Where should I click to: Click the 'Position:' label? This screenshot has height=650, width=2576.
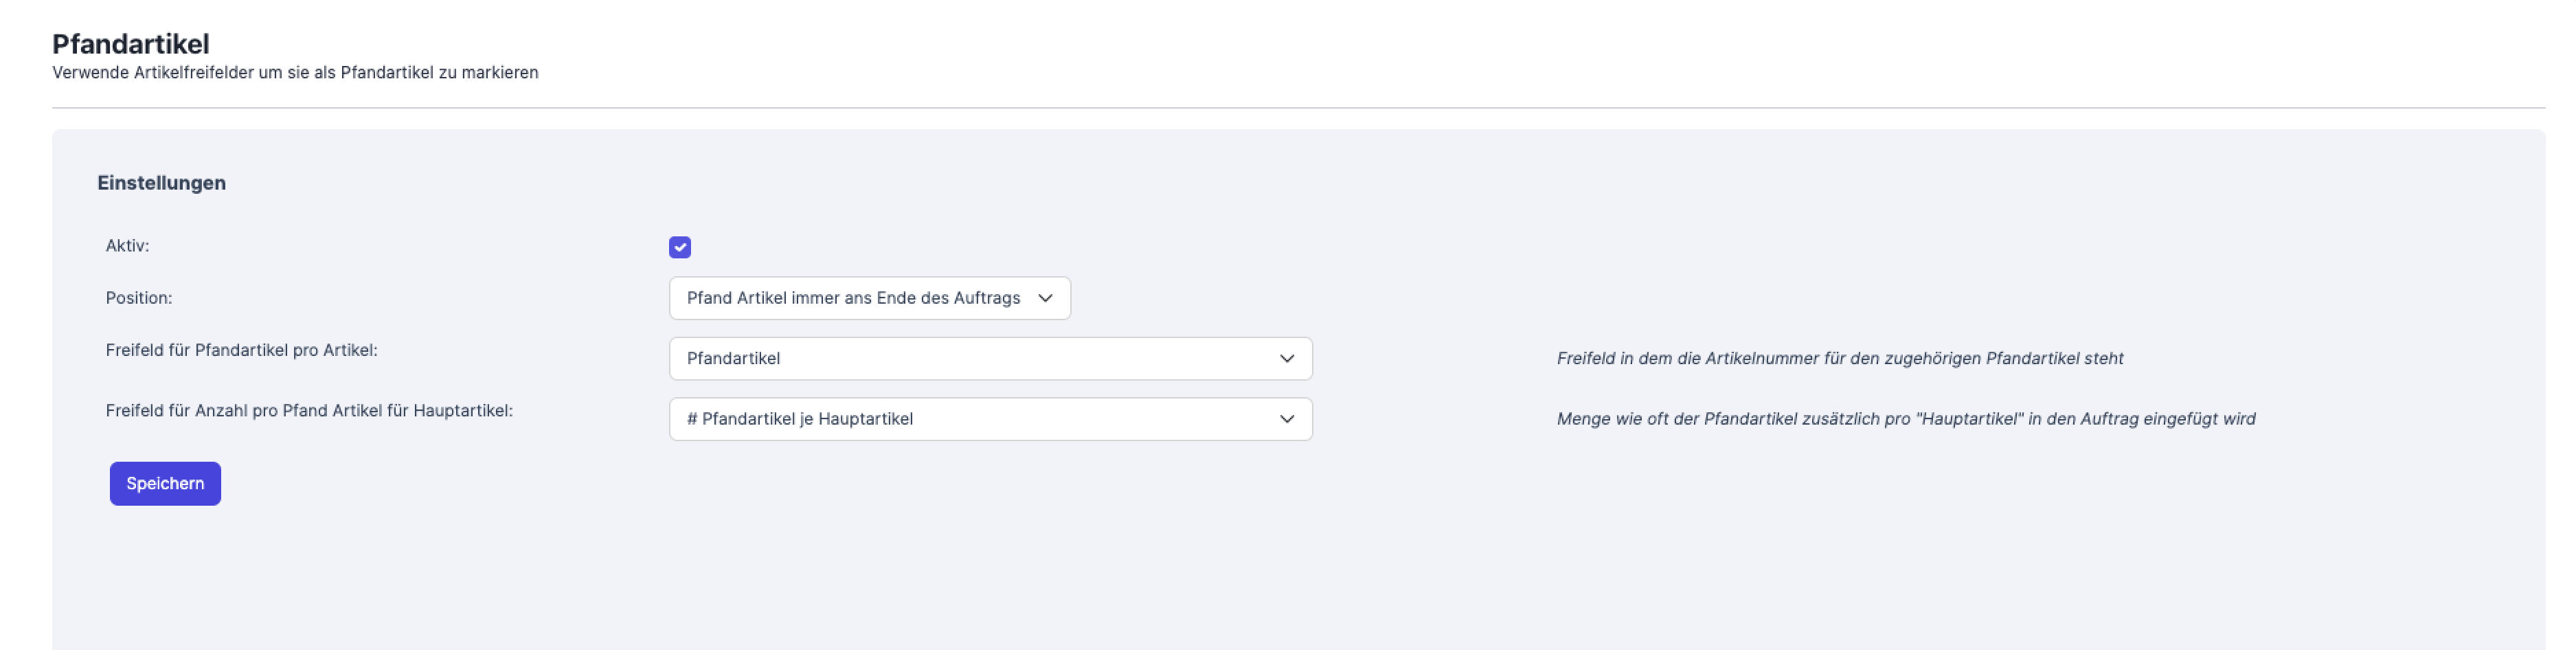click(139, 298)
